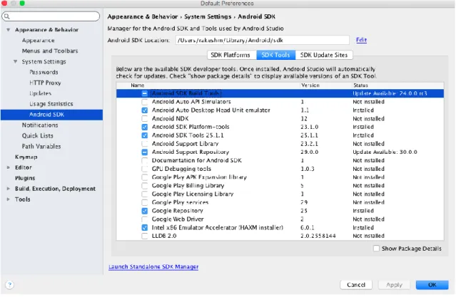This screenshot has height=297, width=456.
Task: Open Keymap settings
Action: [x=26, y=157]
